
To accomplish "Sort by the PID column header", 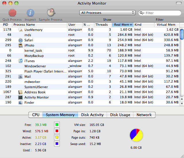I will point(6,25).
